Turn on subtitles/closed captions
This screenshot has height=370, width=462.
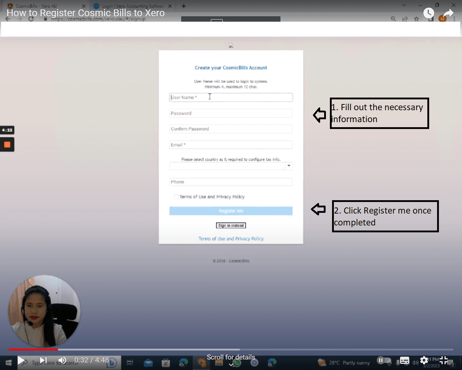point(405,360)
